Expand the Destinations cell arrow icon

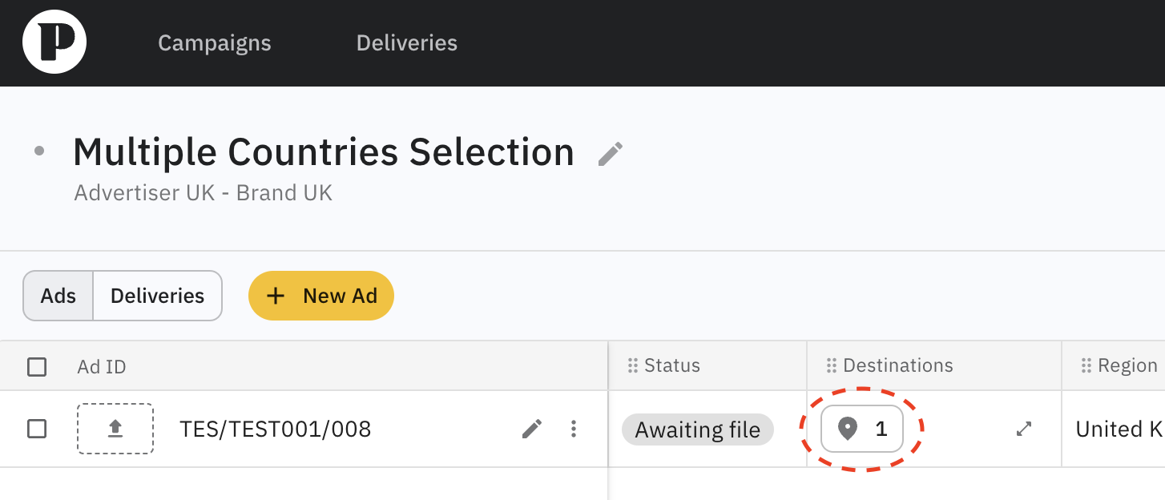[1023, 429]
